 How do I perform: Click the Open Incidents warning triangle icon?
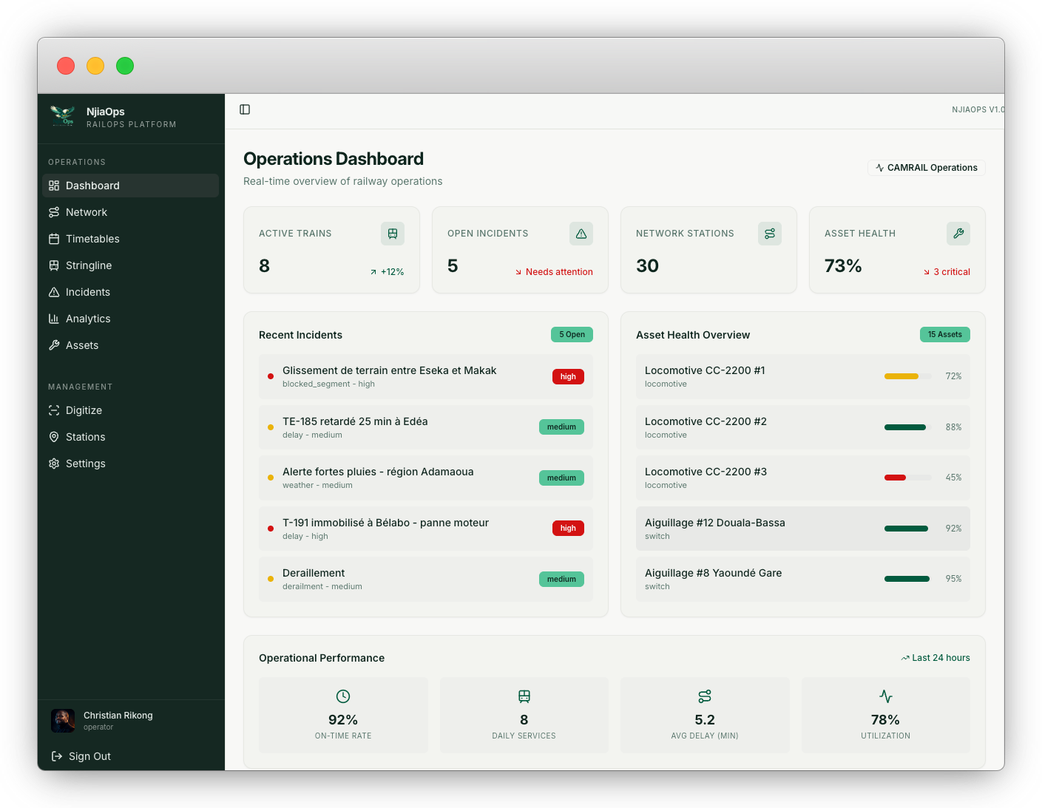point(581,234)
